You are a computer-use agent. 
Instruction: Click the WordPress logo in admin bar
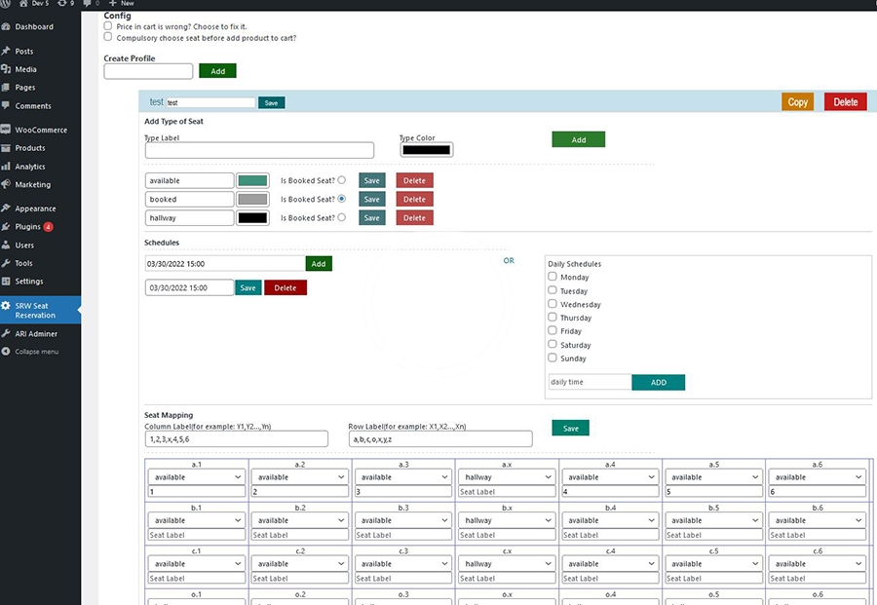pos(6,4)
